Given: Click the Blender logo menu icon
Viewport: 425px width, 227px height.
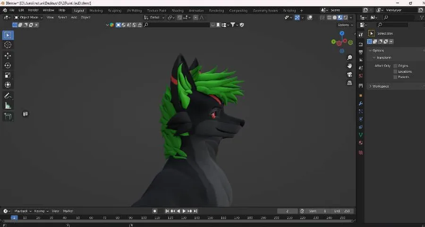Looking at the screenshot, I should click(5, 10).
